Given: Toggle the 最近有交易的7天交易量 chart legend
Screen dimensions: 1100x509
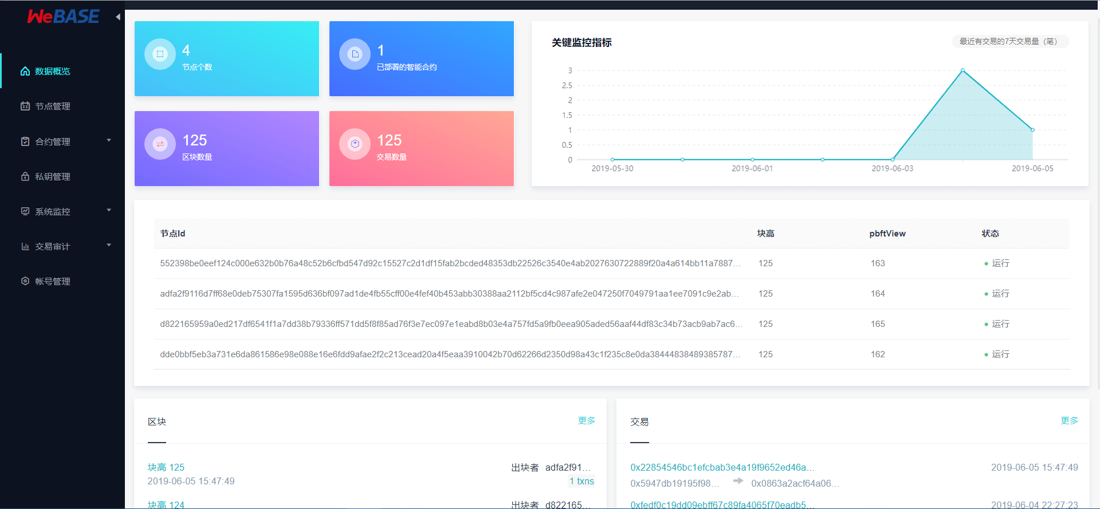Looking at the screenshot, I should coord(1009,41).
